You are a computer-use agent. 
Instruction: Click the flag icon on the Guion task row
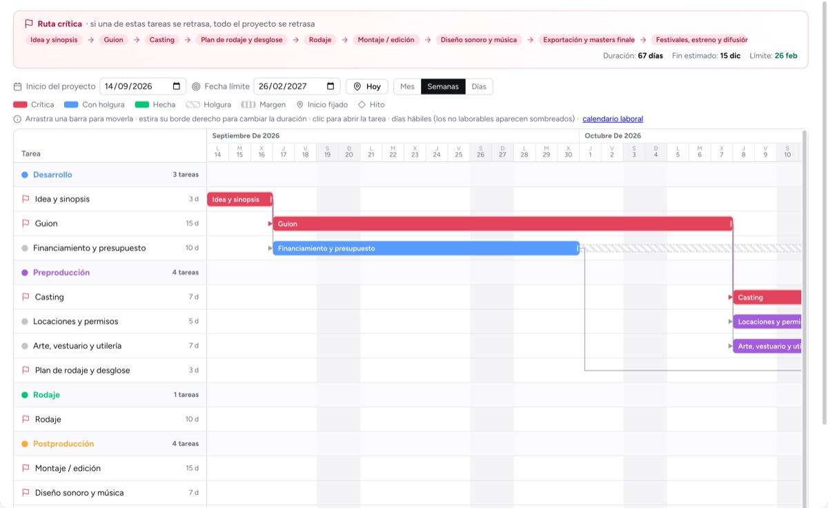tap(26, 224)
